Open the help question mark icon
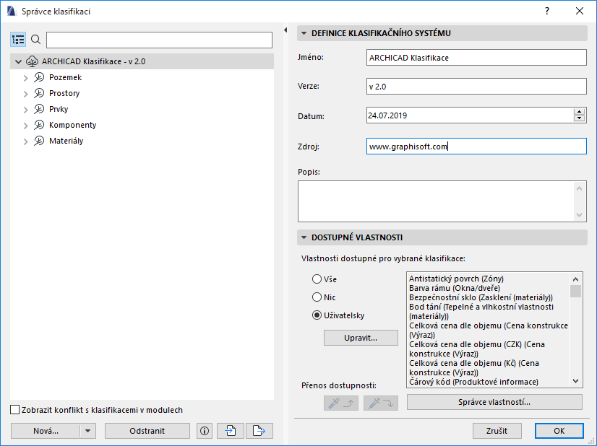Viewport: 597px width, 446px height. coord(547,11)
